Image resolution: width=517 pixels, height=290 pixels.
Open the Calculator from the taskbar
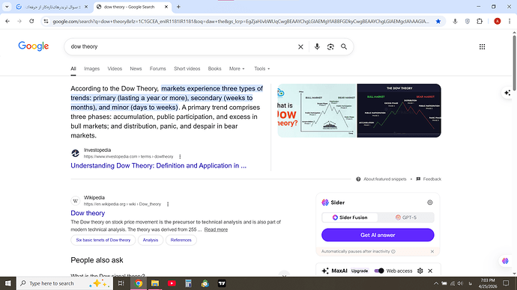(188, 283)
